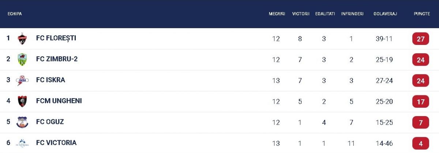This screenshot has height=153, width=439.
Task: Click the FC Iskra team logo
Action: (x=22, y=80)
